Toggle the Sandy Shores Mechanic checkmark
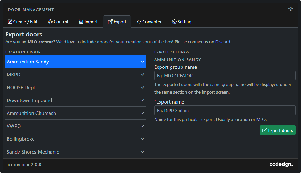Screen dimensions: 301x173 pos(143,152)
